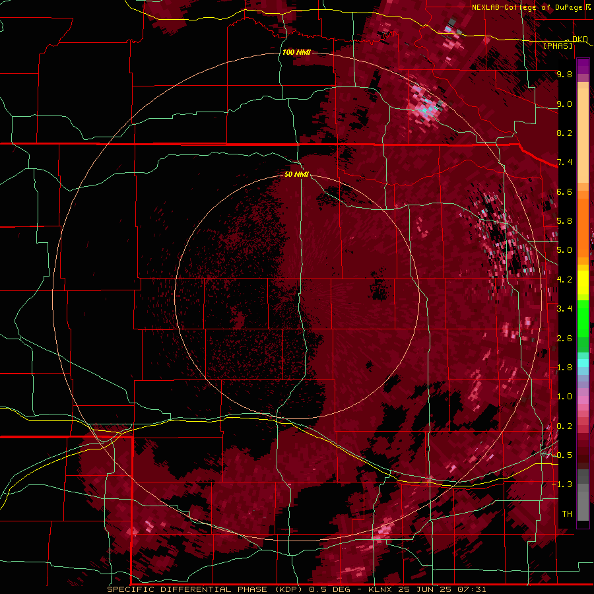Viewport: 594px width, 594px height.
Task: Pick the pale peach color bar segment
Action: pos(583,137)
